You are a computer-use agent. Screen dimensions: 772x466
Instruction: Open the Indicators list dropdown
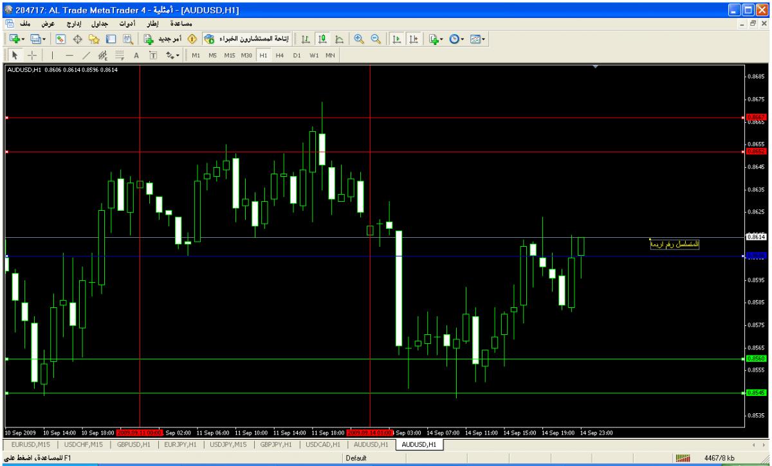(x=434, y=39)
